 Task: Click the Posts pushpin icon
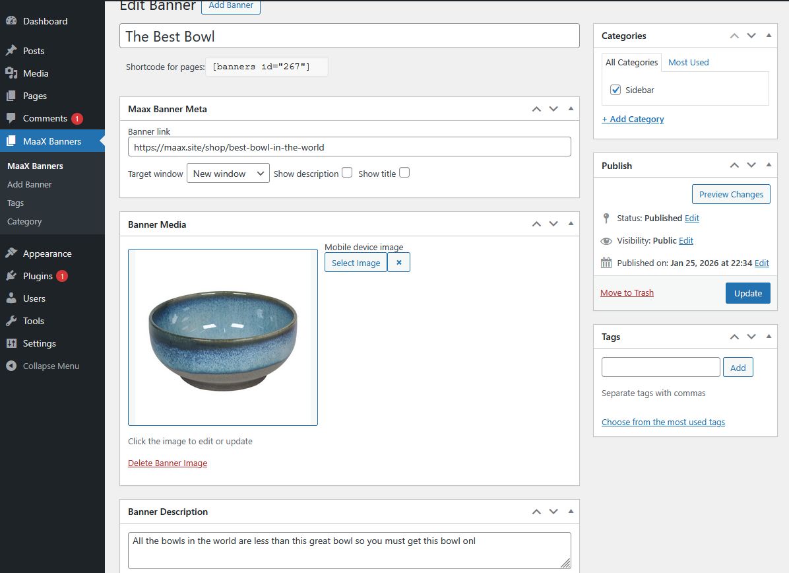[11, 51]
